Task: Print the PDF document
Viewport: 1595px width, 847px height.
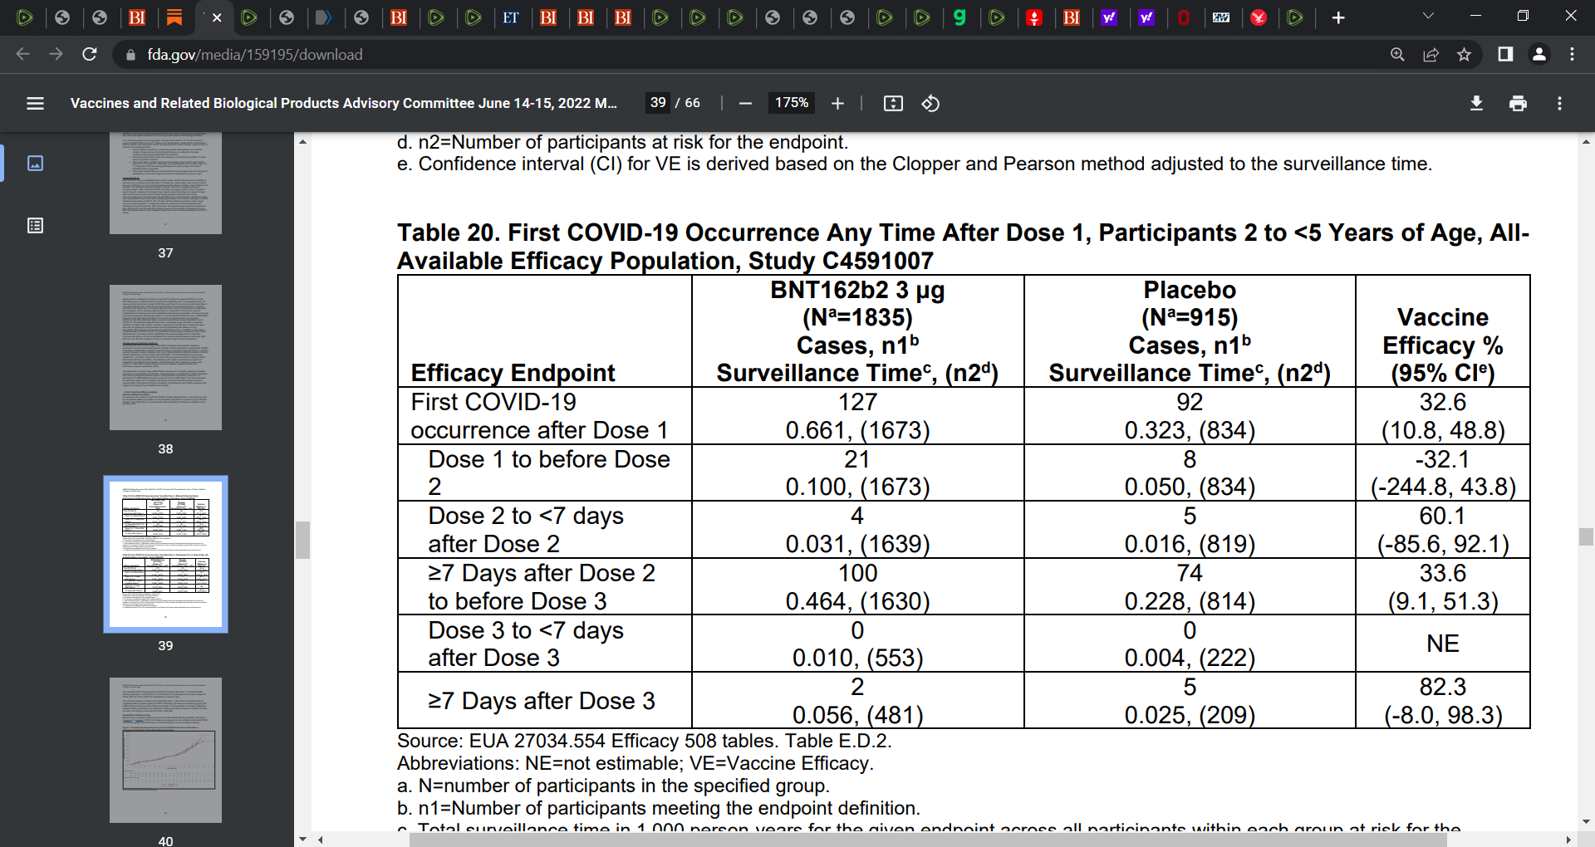Action: [x=1518, y=103]
